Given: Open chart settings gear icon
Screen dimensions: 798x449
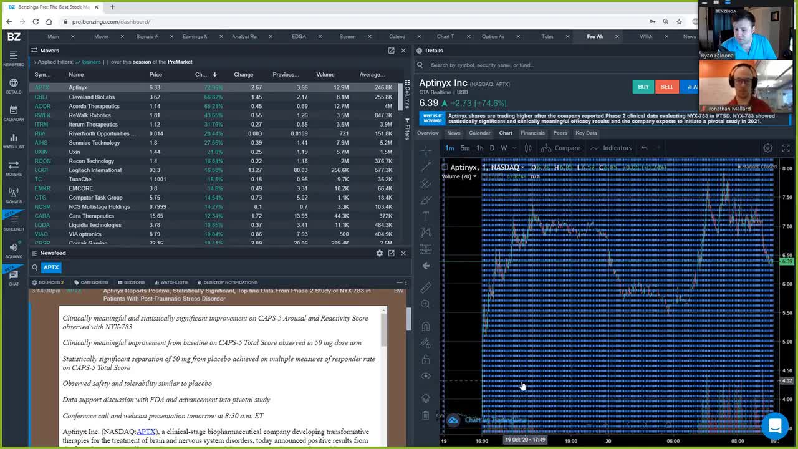Looking at the screenshot, I should [x=767, y=148].
